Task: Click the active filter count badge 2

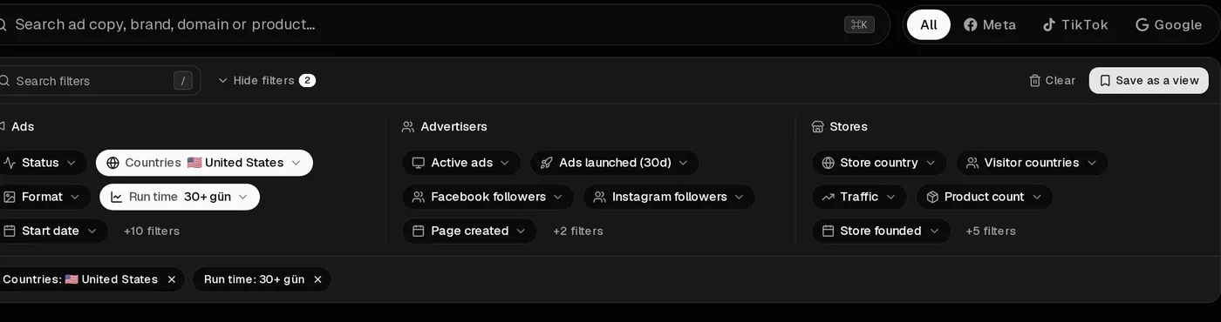Action: [307, 80]
